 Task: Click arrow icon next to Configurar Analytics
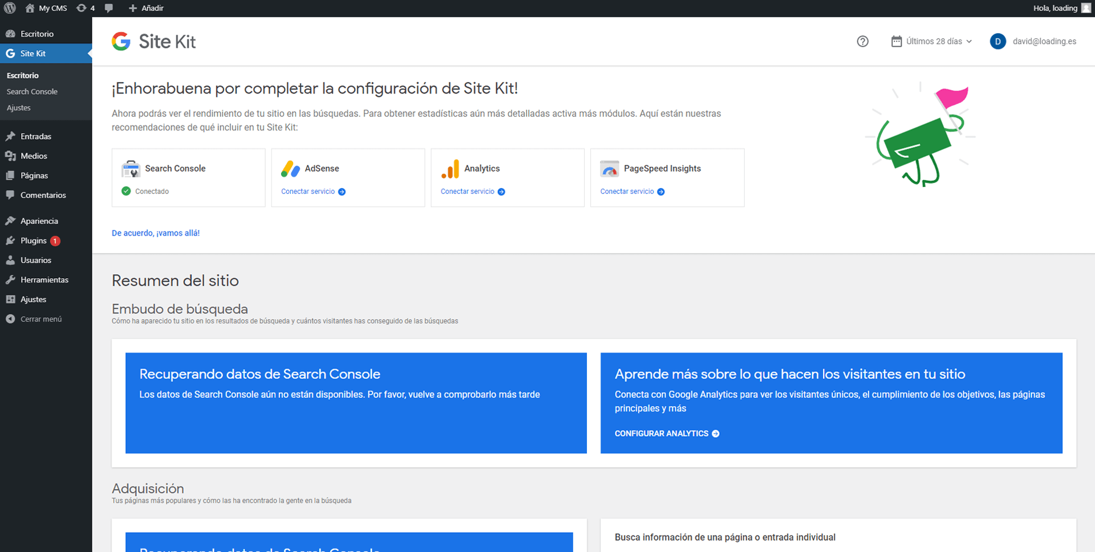pyautogui.click(x=716, y=433)
